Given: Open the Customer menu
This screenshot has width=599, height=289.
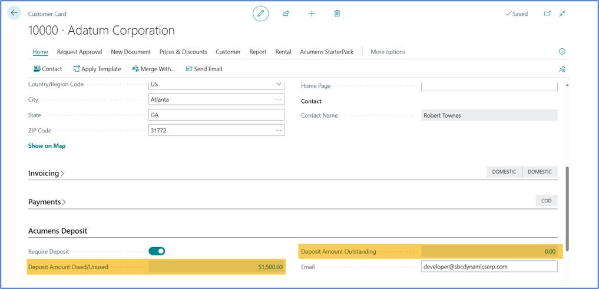Looking at the screenshot, I should [228, 52].
